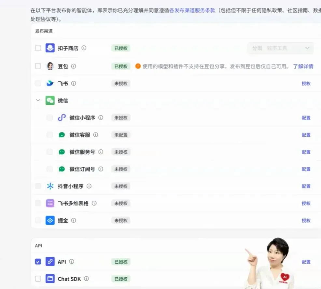The image size is (321, 289).
Task: Open 各发布渠道服务条款 terms link
Action: (x=192, y=10)
